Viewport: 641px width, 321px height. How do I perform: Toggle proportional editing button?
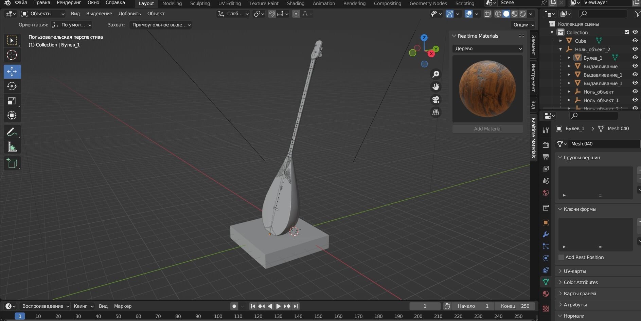[296, 14]
